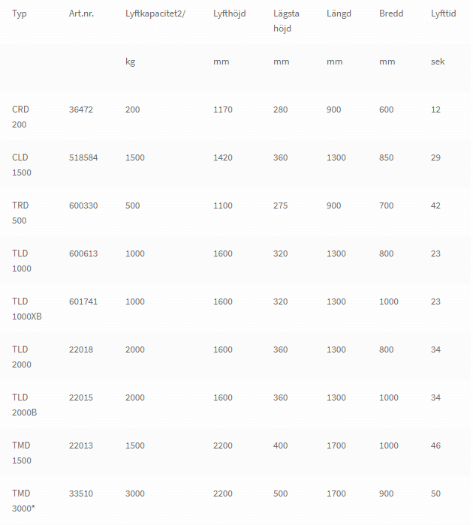Click the TLD 1000XB type cell
Image resolution: width=473 pixels, height=525 pixels.
click(27, 309)
